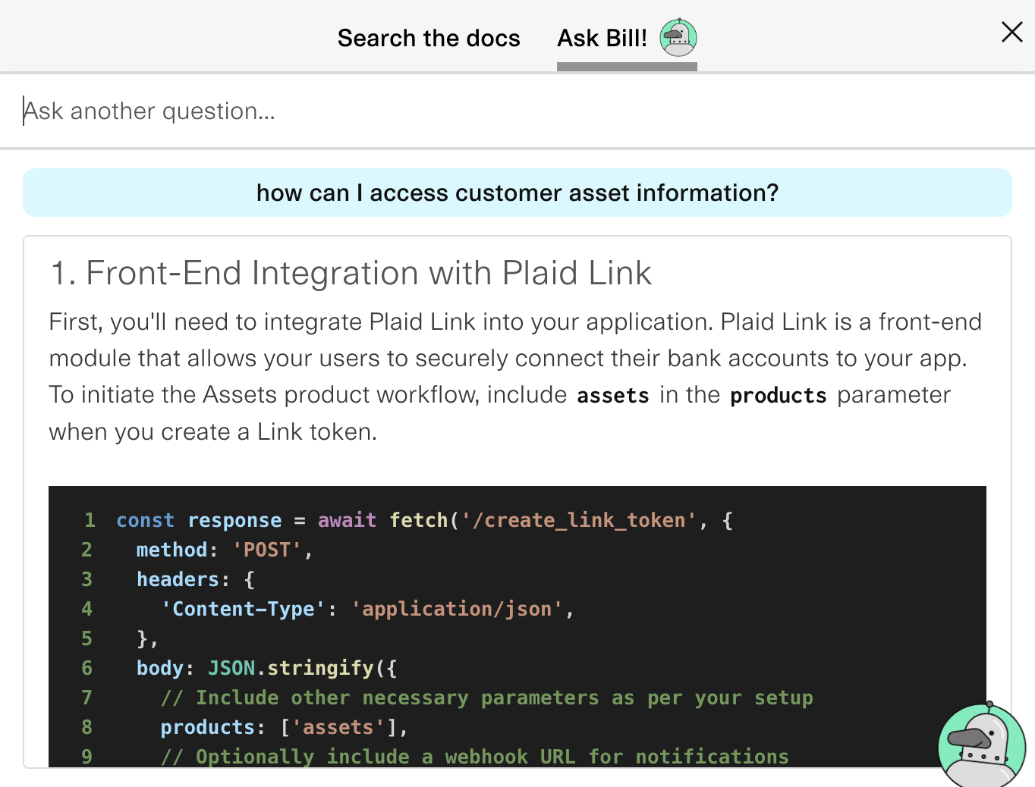Select the asked question bubble about customer assets
The width and height of the screenshot is (1035, 787).
pos(517,193)
